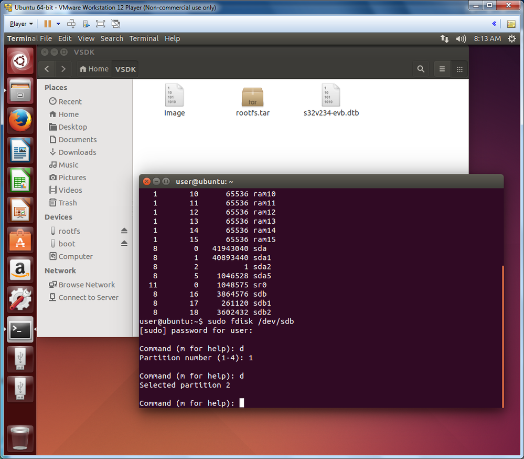Select the Terminal launcher icon
Screen dimensions: 524x459
20,329
